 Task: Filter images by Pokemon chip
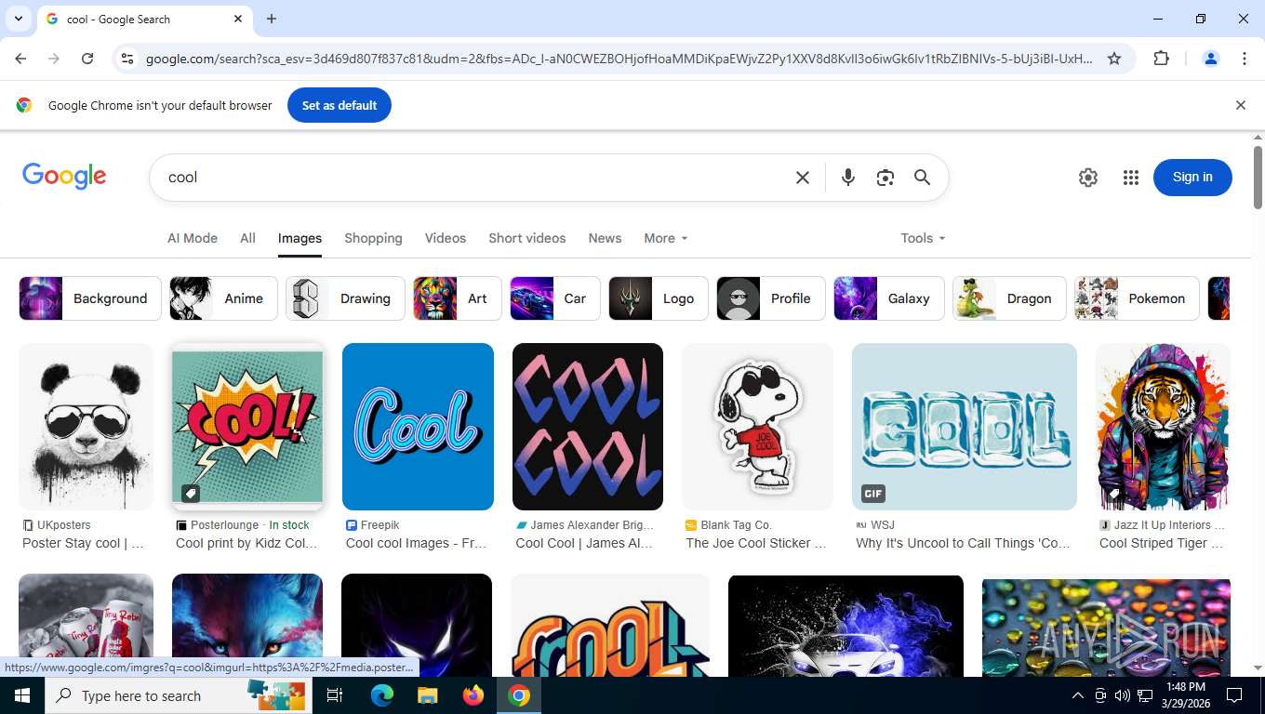pos(1137,298)
